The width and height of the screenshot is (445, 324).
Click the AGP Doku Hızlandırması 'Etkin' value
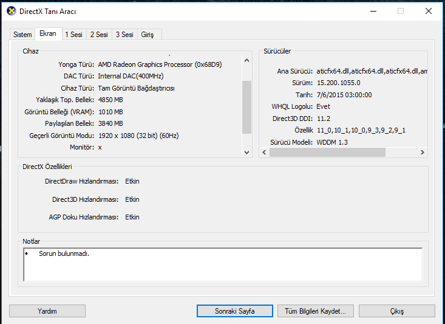pos(132,217)
